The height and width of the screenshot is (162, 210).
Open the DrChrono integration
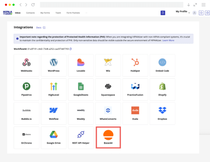27,138
